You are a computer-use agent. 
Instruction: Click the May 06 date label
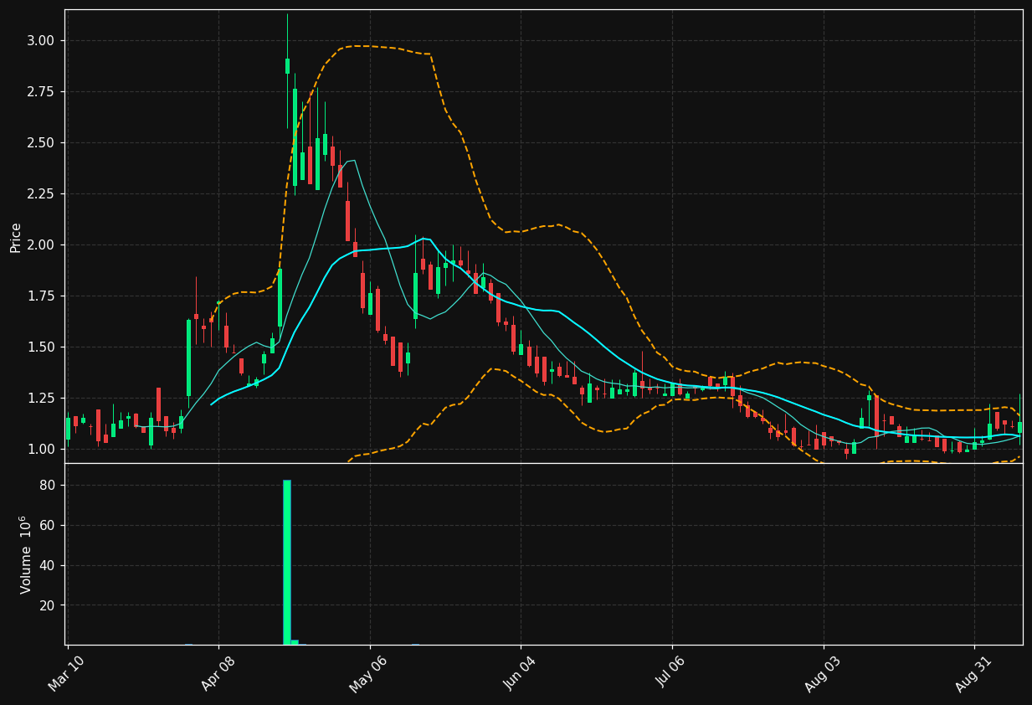click(x=368, y=672)
